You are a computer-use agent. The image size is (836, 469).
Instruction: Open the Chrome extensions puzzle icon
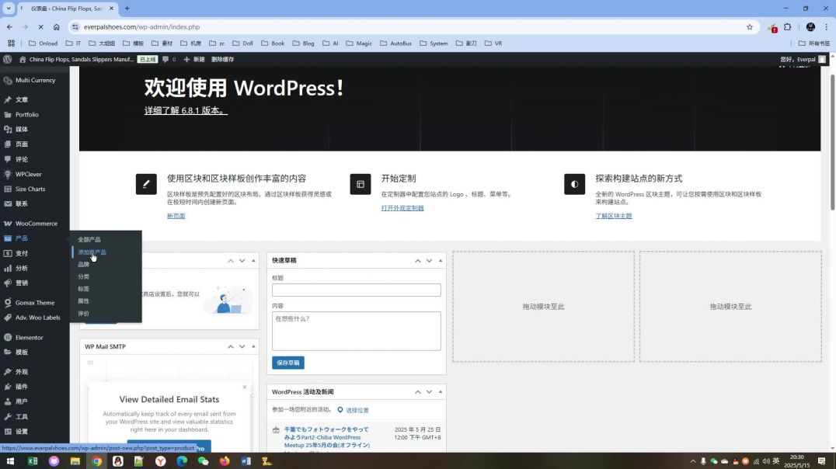click(x=788, y=26)
